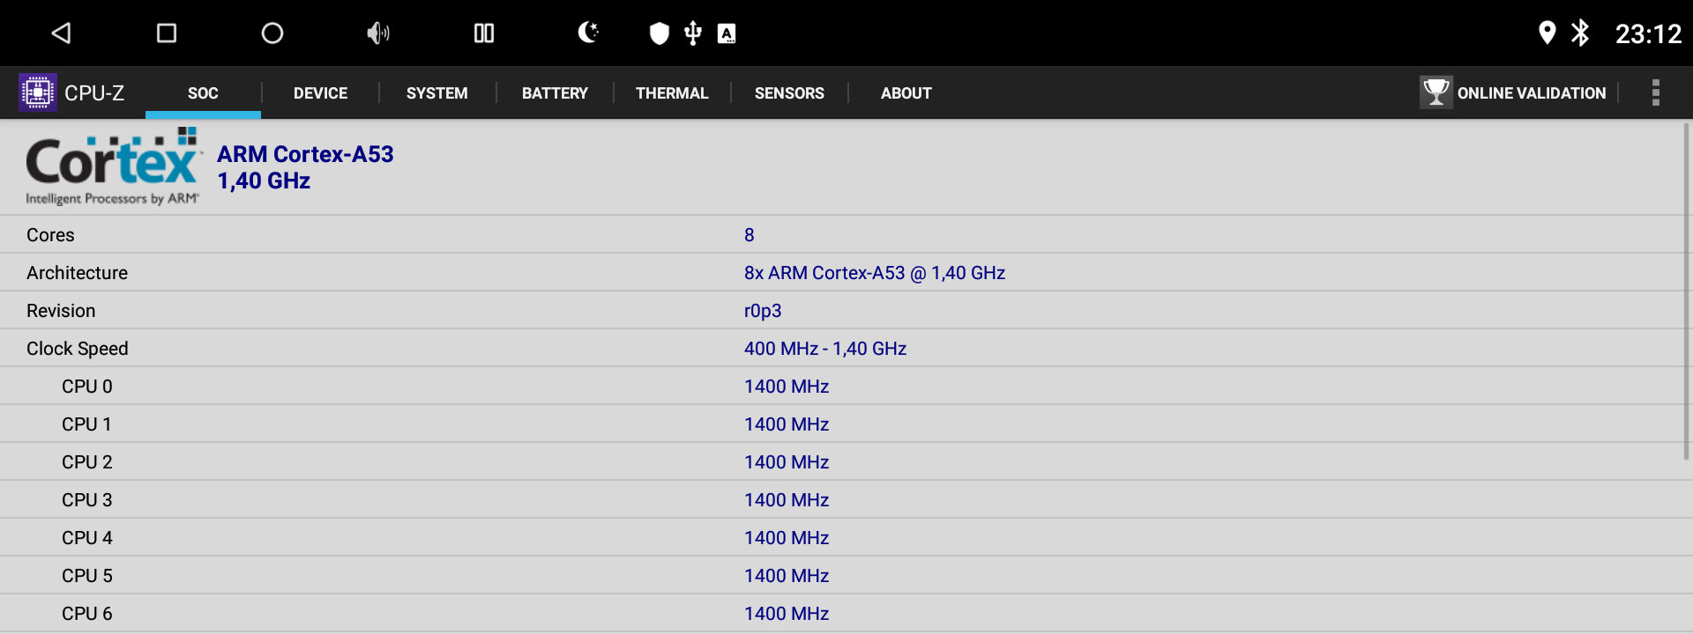Tap the Cortex ARM logo image
This screenshot has height=634, width=1693.
tap(114, 166)
